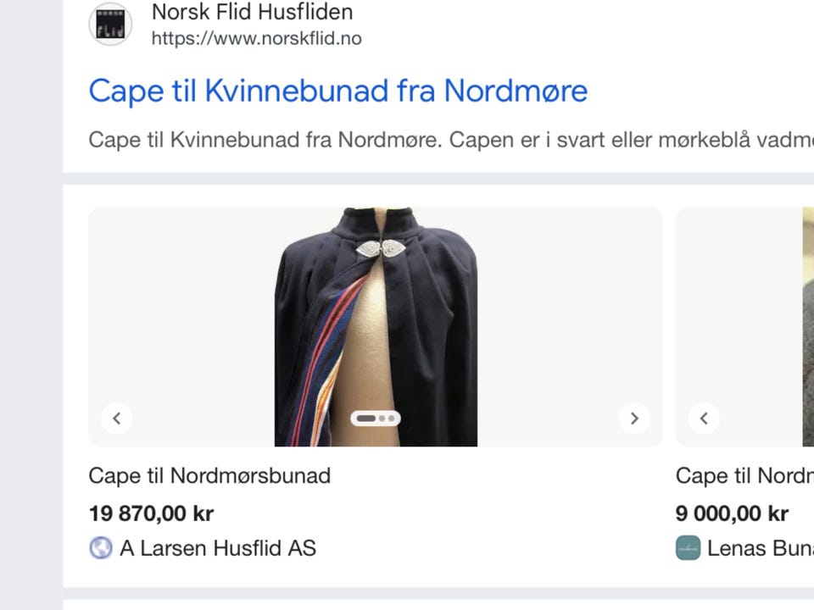814x610 pixels.
Task: Click the norskflid.no URL text
Action: pos(256,38)
